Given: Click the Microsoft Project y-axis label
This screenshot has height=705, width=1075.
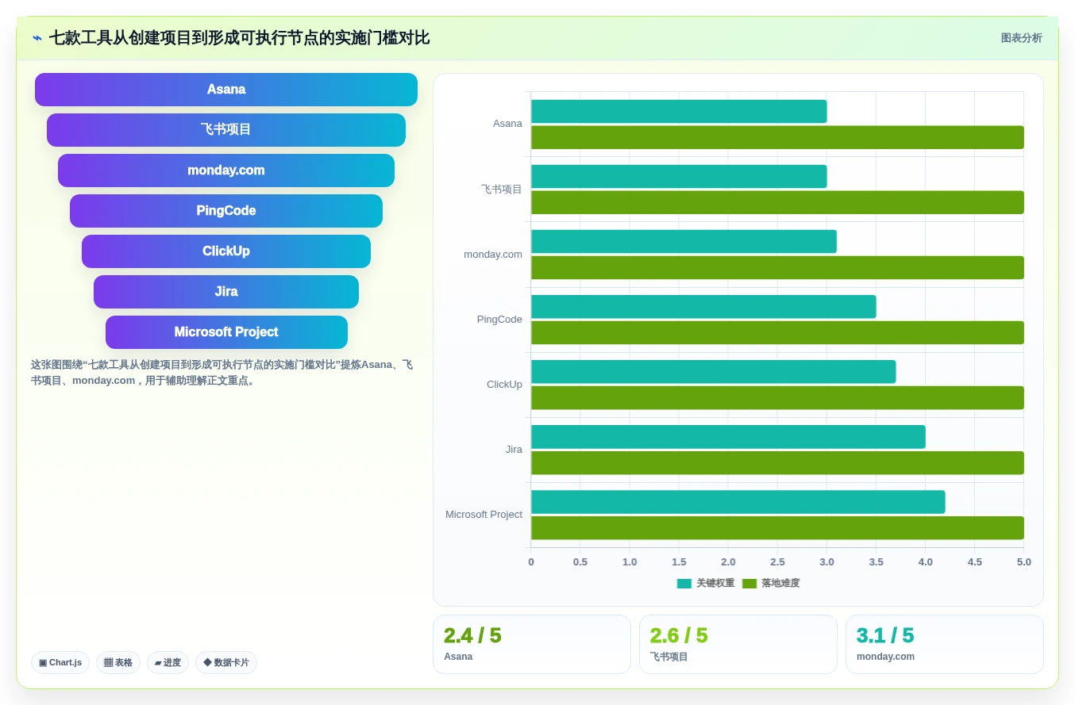Looking at the screenshot, I should point(484,515).
